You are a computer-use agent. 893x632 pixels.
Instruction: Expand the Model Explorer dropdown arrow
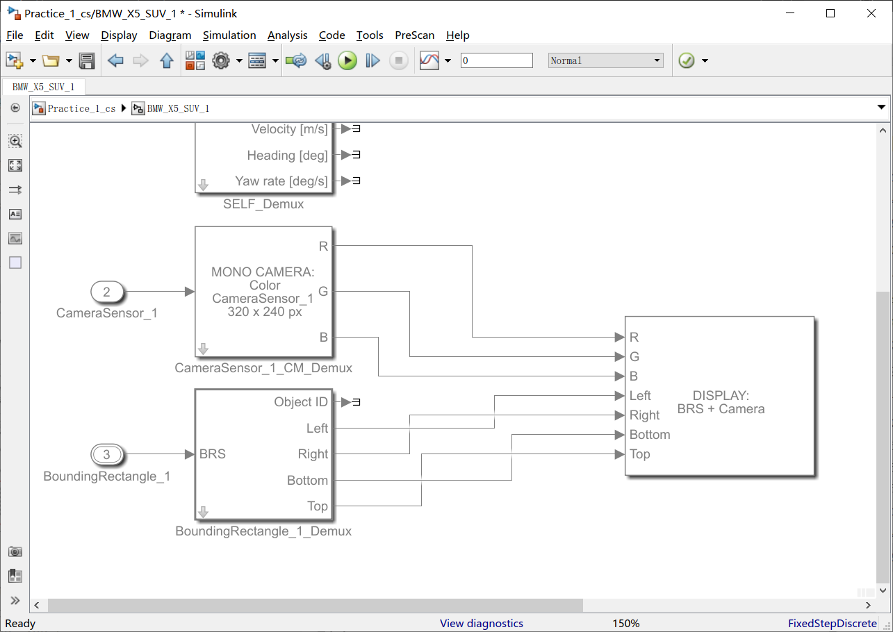(275, 61)
